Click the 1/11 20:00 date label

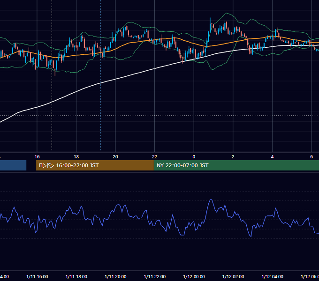pyautogui.click(x=115, y=277)
